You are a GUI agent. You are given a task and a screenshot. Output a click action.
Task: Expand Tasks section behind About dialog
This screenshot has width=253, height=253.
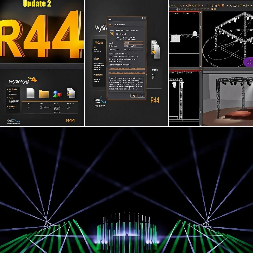coord(96,59)
